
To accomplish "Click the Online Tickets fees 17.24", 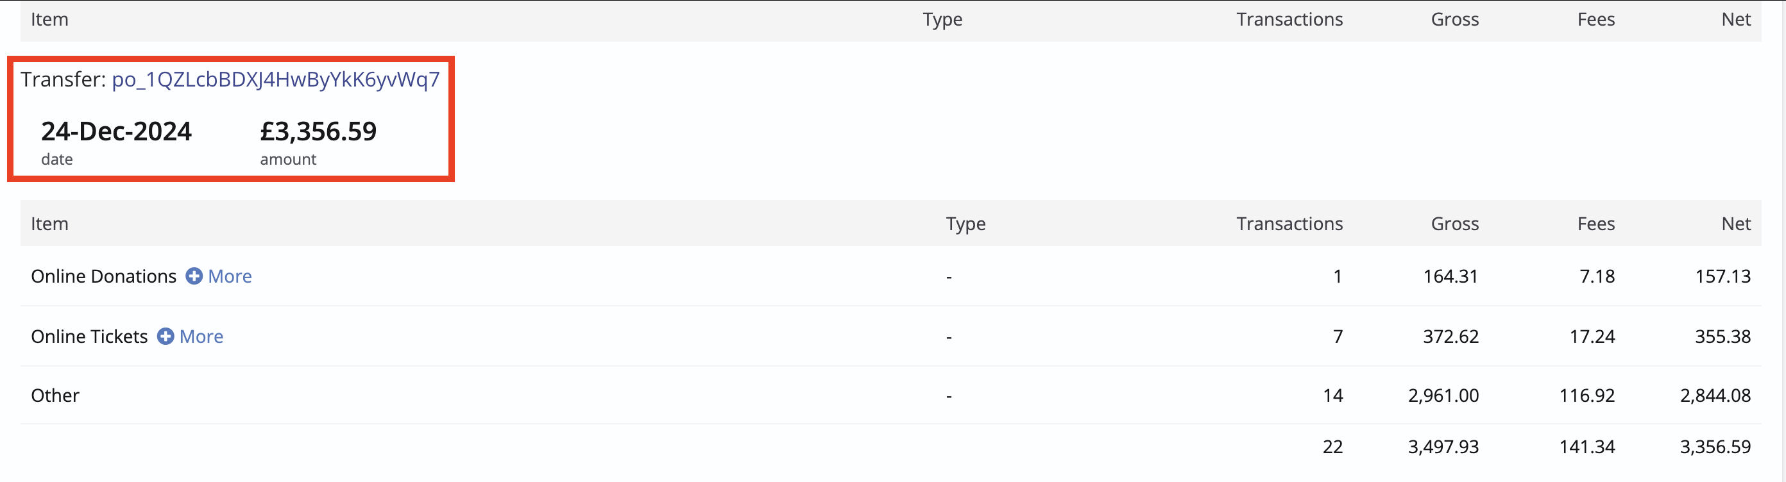I will [1592, 336].
